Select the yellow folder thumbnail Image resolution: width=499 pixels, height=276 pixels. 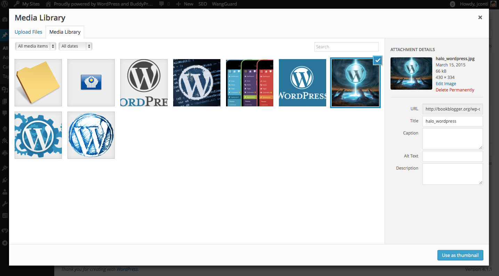point(38,83)
